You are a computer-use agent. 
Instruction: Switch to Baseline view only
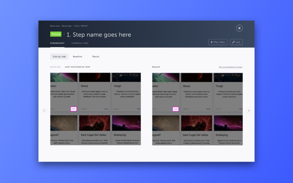click(77, 57)
